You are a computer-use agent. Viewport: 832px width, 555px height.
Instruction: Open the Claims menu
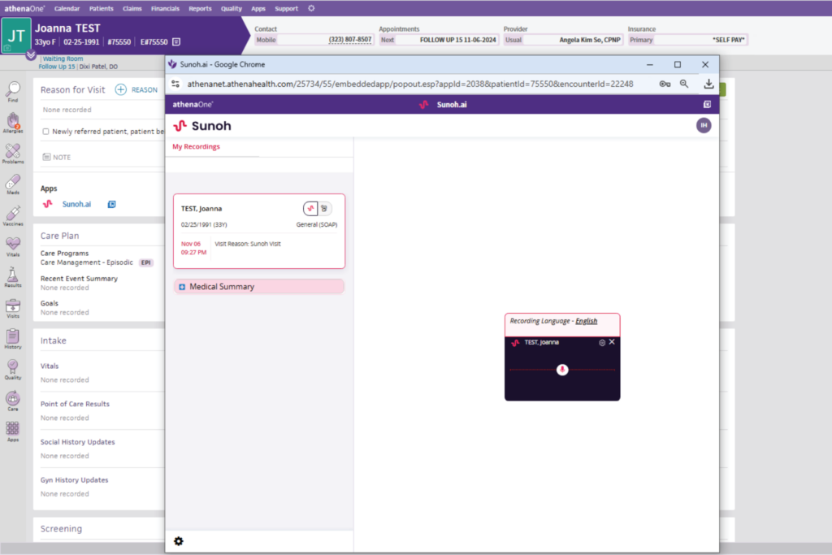click(132, 8)
